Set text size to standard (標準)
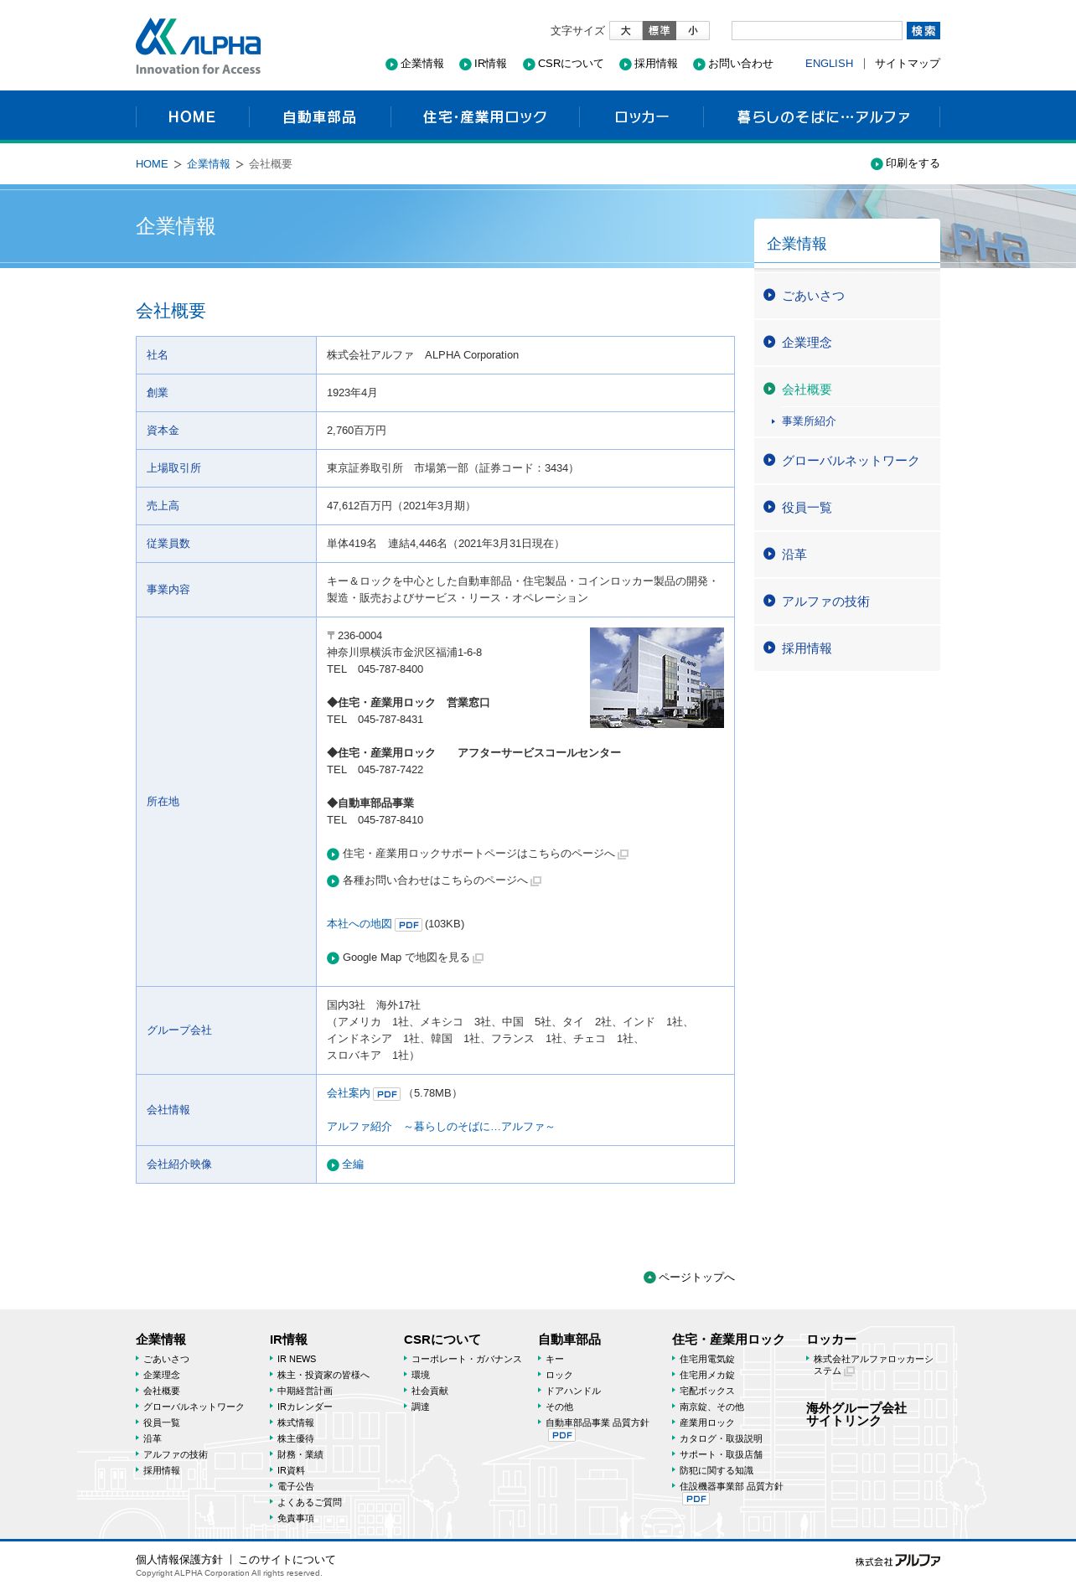This screenshot has width=1076, height=1585. pos(660,31)
